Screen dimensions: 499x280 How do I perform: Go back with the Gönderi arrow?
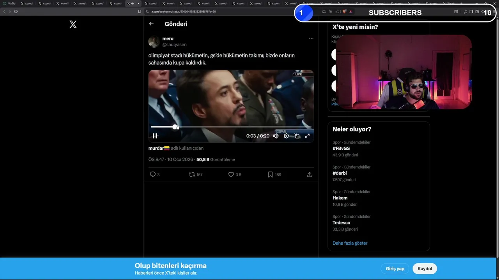point(151,24)
